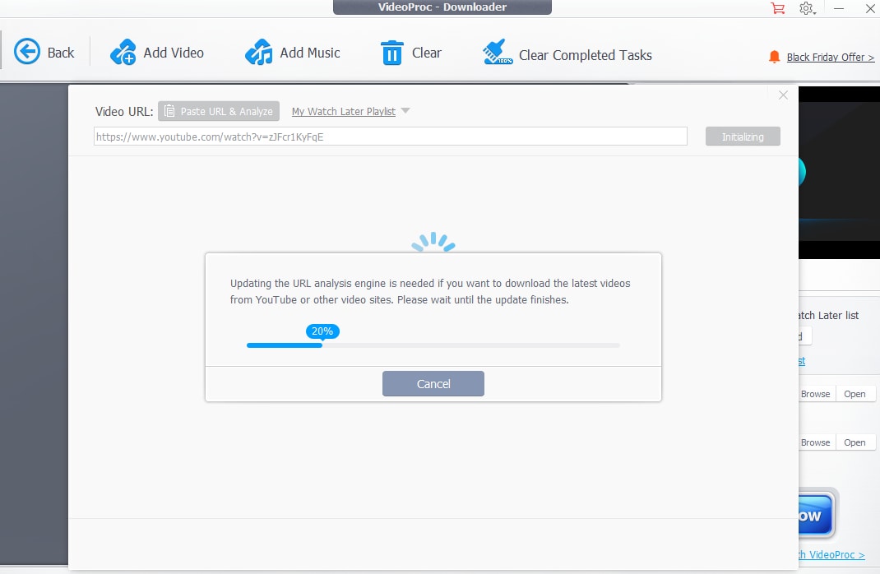880x574 pixels.
Task: Click the Initializing button
Action: tap(743, 137)
